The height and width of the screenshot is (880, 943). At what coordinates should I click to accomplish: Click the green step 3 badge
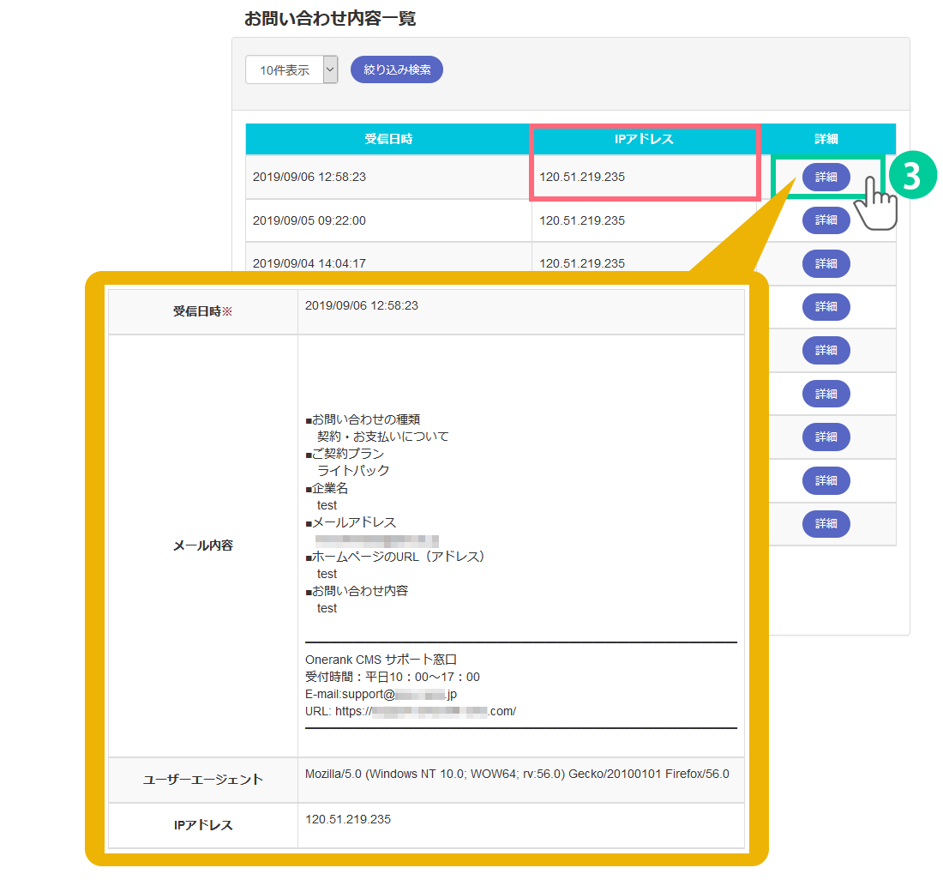[912, 176]
